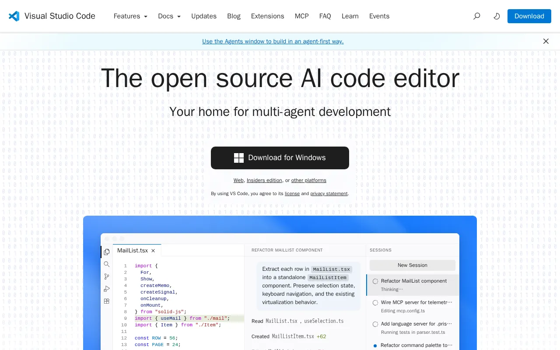Select the Search icon in editor sidebar
The image size is (560, 350).
[x=107, y=264]
